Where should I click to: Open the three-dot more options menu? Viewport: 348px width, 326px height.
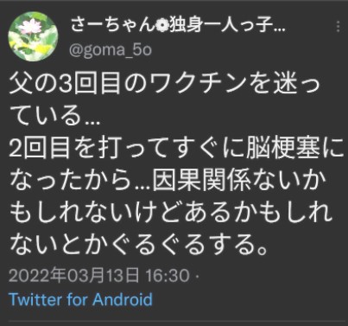(338, 27)
